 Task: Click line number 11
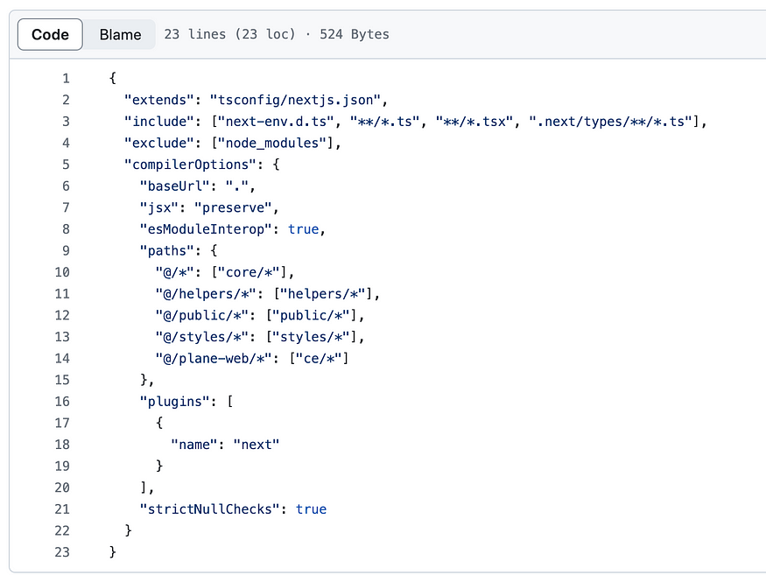point(62,293)
